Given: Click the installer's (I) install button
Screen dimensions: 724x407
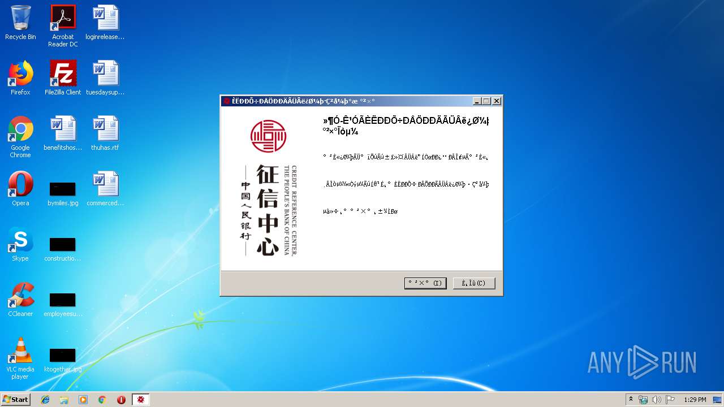Looking at the screenshot, I should click(425, 283).
